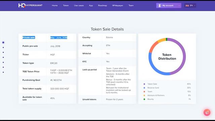The height and width of the screenshot is (121, 215).
Task: Open the Token menu item
Action: 66,5
